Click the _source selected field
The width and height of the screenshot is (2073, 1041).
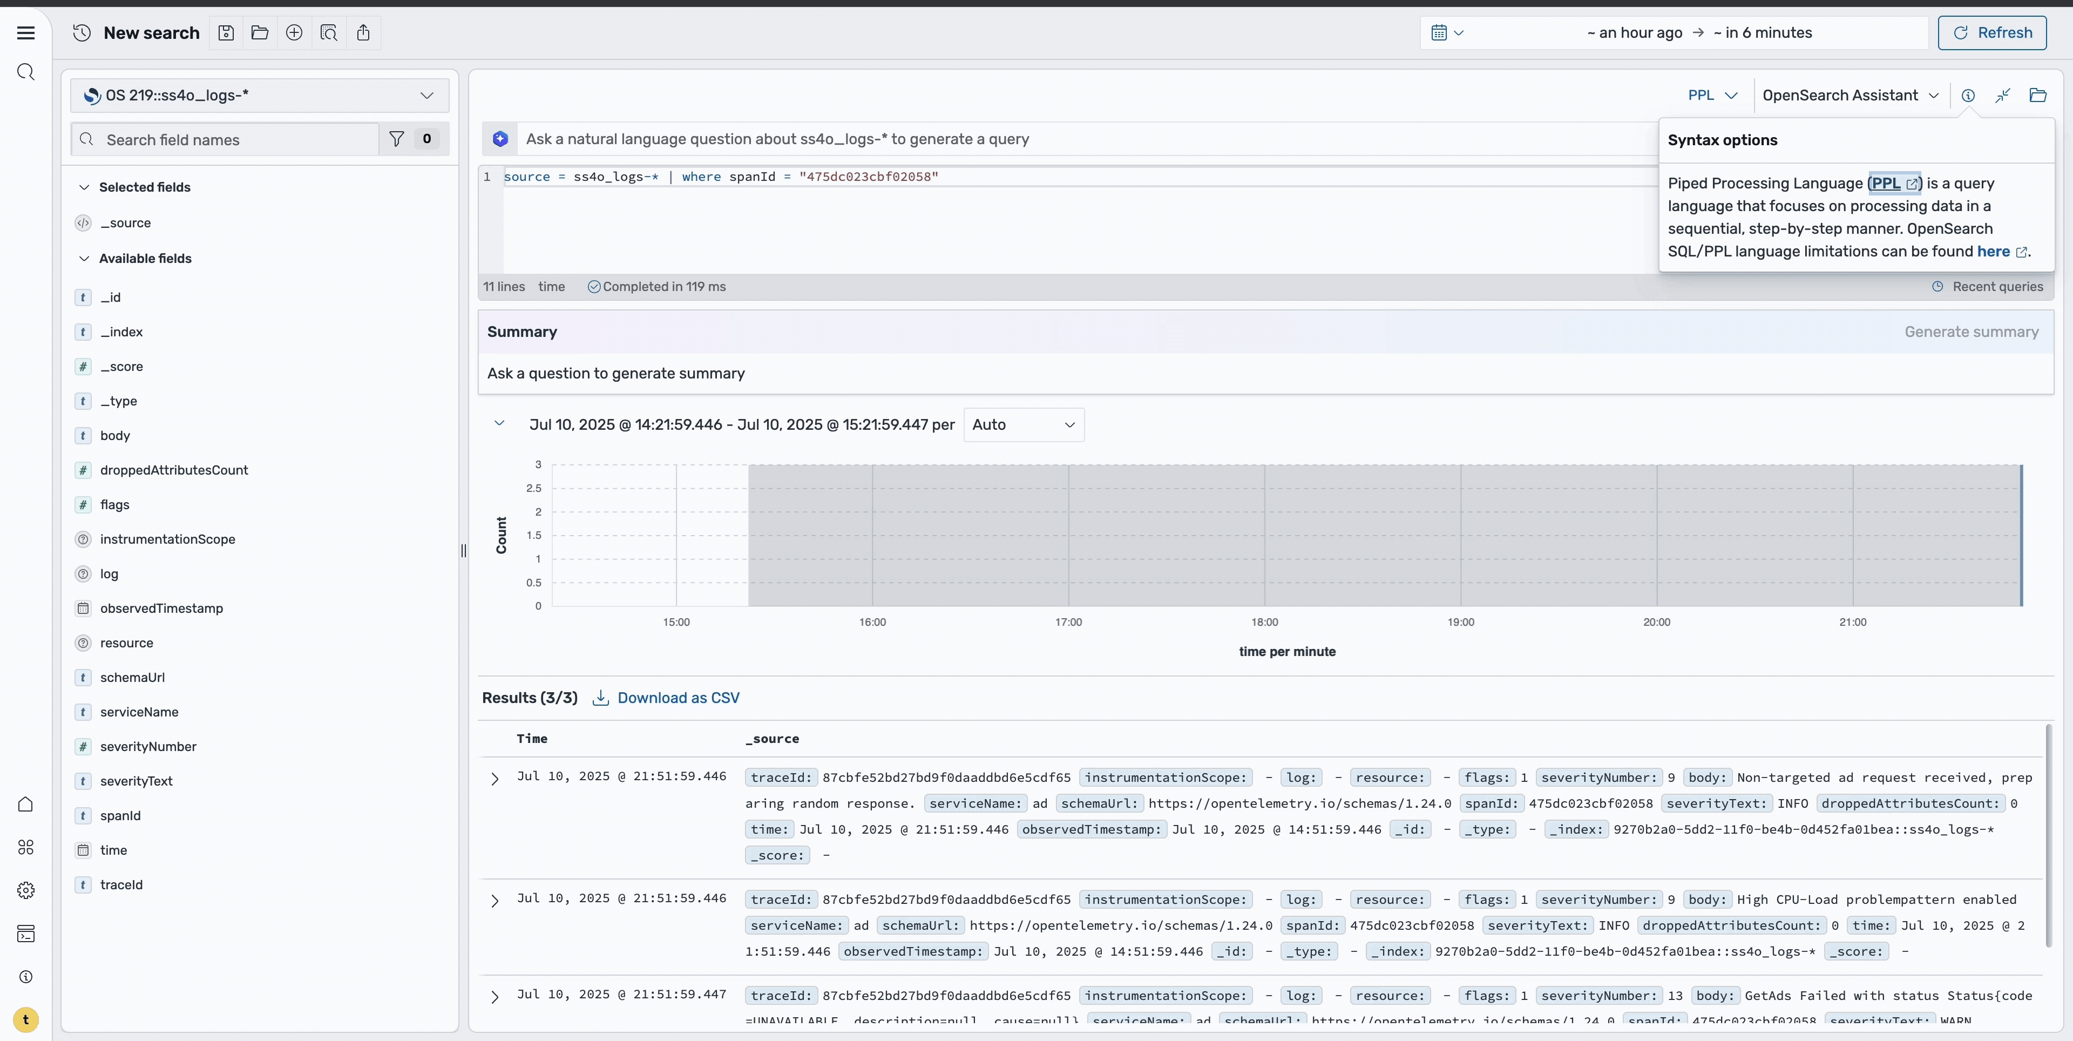click(126, 223)
